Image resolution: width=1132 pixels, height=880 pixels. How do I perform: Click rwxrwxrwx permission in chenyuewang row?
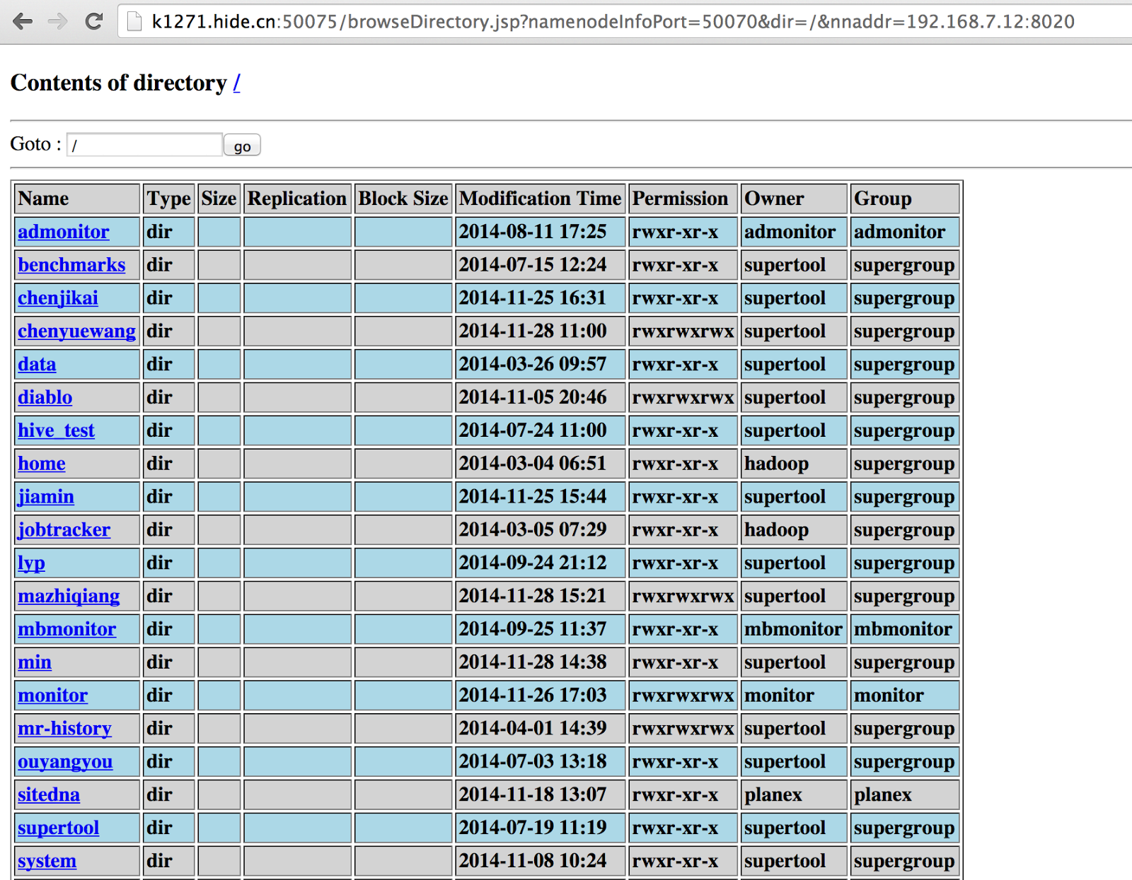click(683, 332)
